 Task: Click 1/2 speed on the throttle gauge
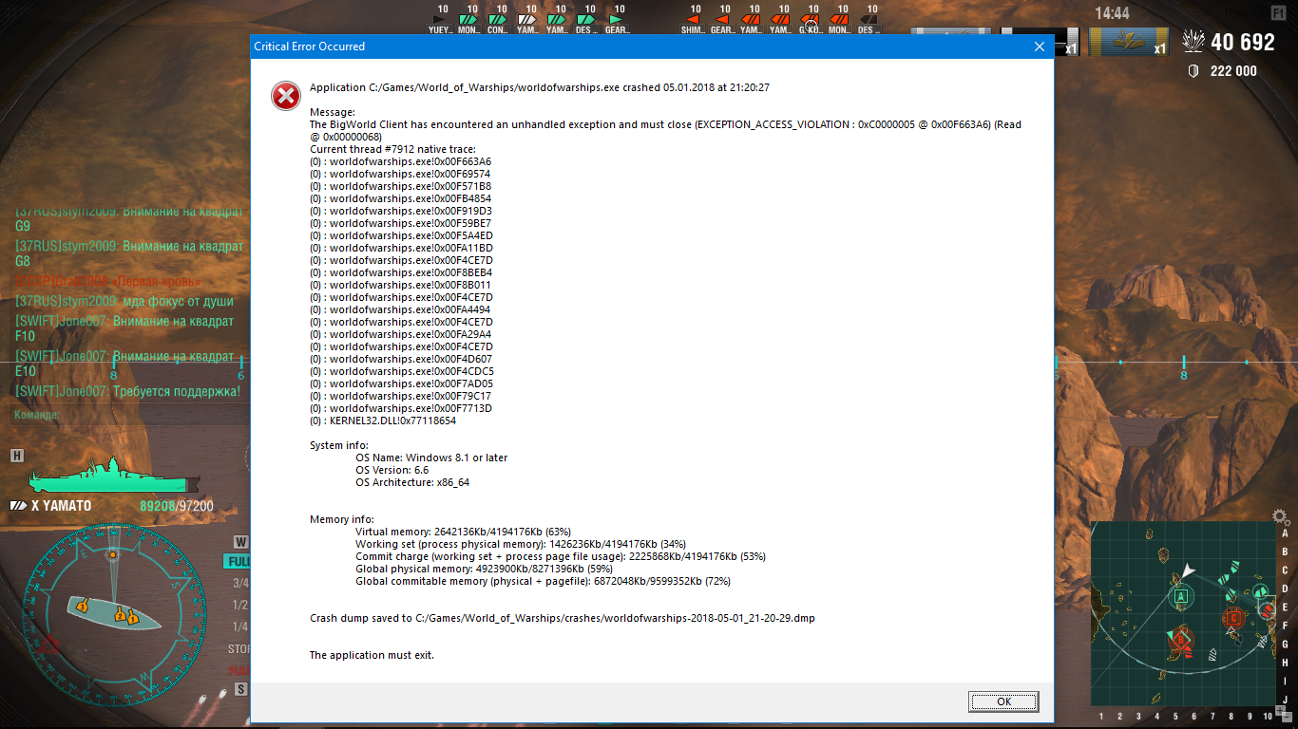pyautogui.click(x=240, y=605)
